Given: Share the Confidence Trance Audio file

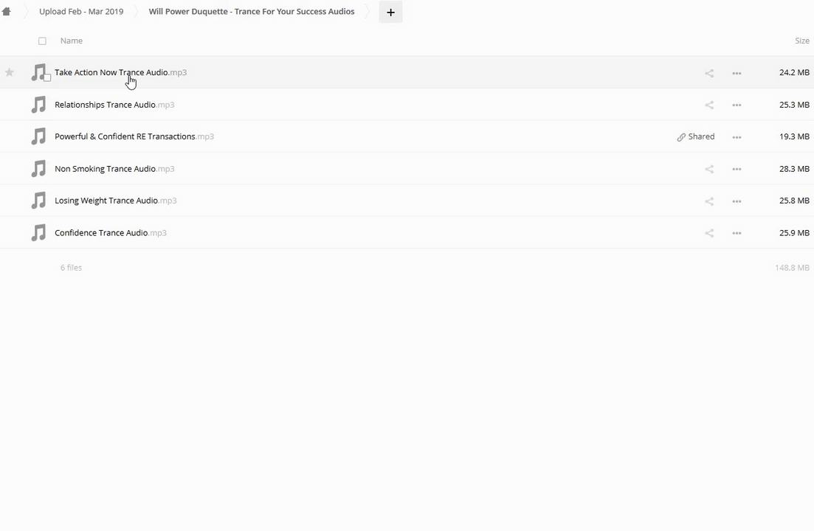Looking at the screenshot, I should click(x=709, y=233).
